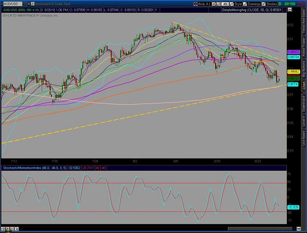This screenshot has height=233, width=307.
Task: Click the second zoom icon in bottom toolbar
Action: (7, 229)
